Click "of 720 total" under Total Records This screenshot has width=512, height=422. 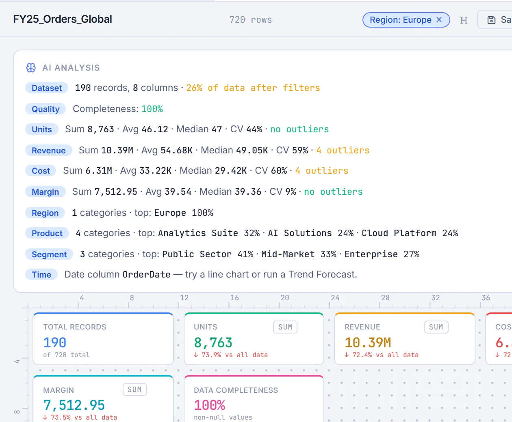pyautogui.click(x=66, y=355)
